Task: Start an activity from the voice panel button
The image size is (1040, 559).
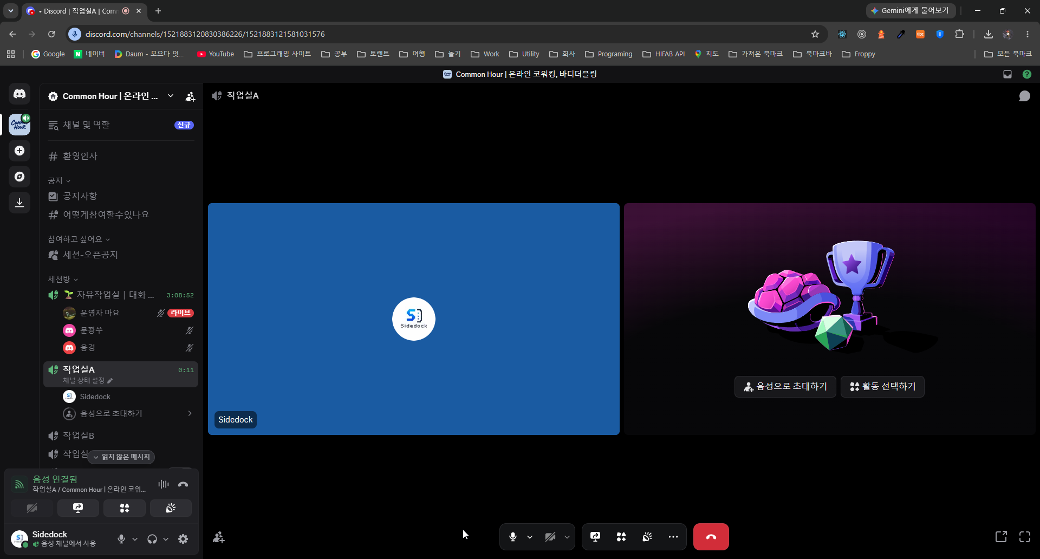Action: (125, 508)
